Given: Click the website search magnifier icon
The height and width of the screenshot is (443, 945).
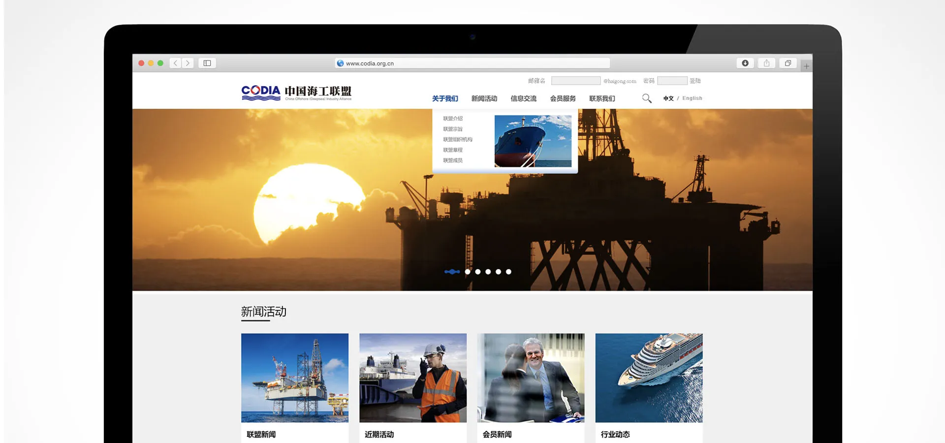Looking at the screenshot, I should click(647, 98).
